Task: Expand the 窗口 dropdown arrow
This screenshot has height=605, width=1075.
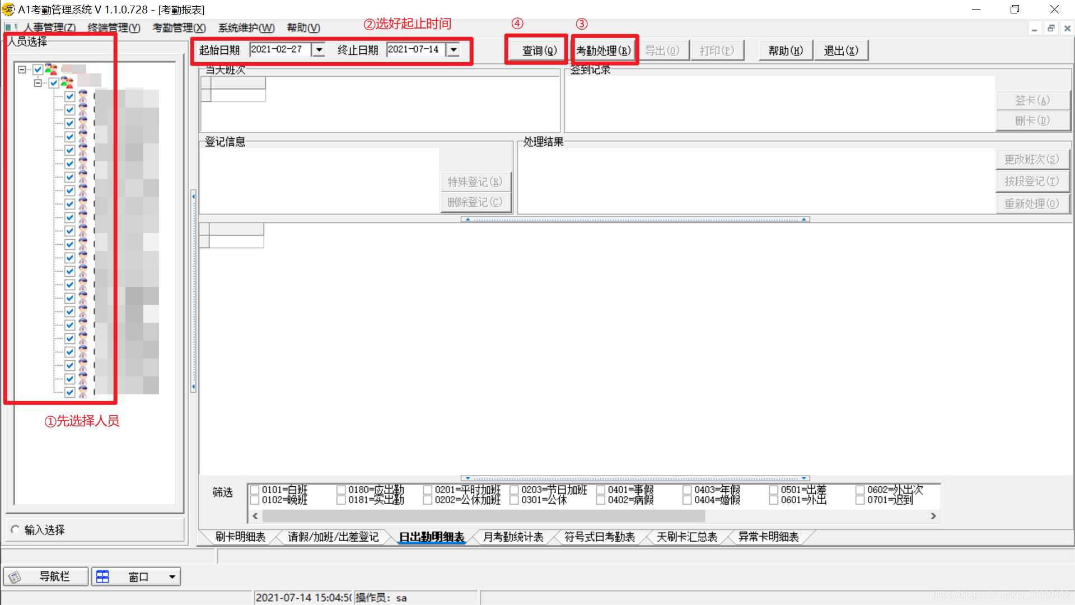Action: (172, 576)
